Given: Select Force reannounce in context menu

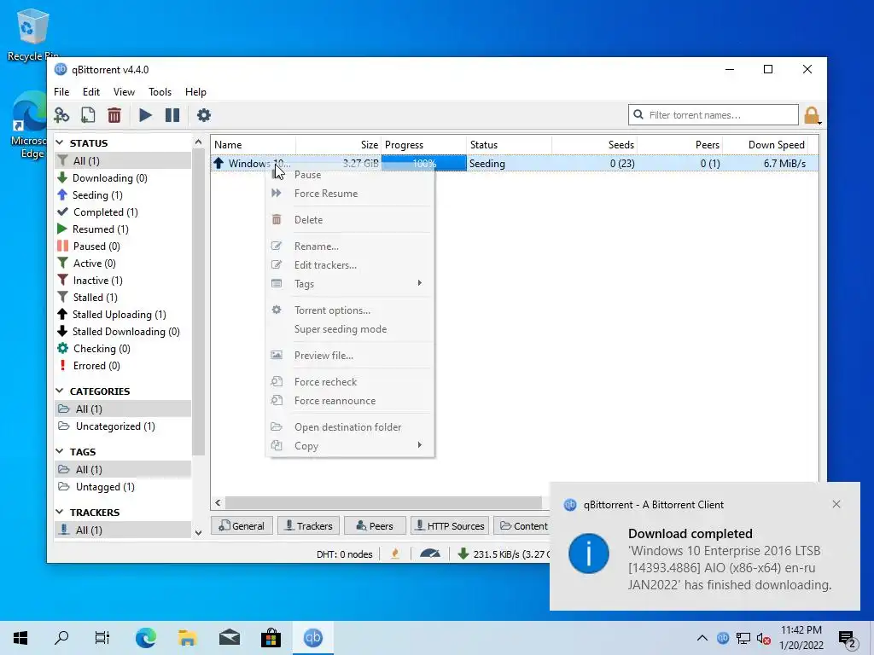Looking at the screenshot, I should (x=349, y=401).
